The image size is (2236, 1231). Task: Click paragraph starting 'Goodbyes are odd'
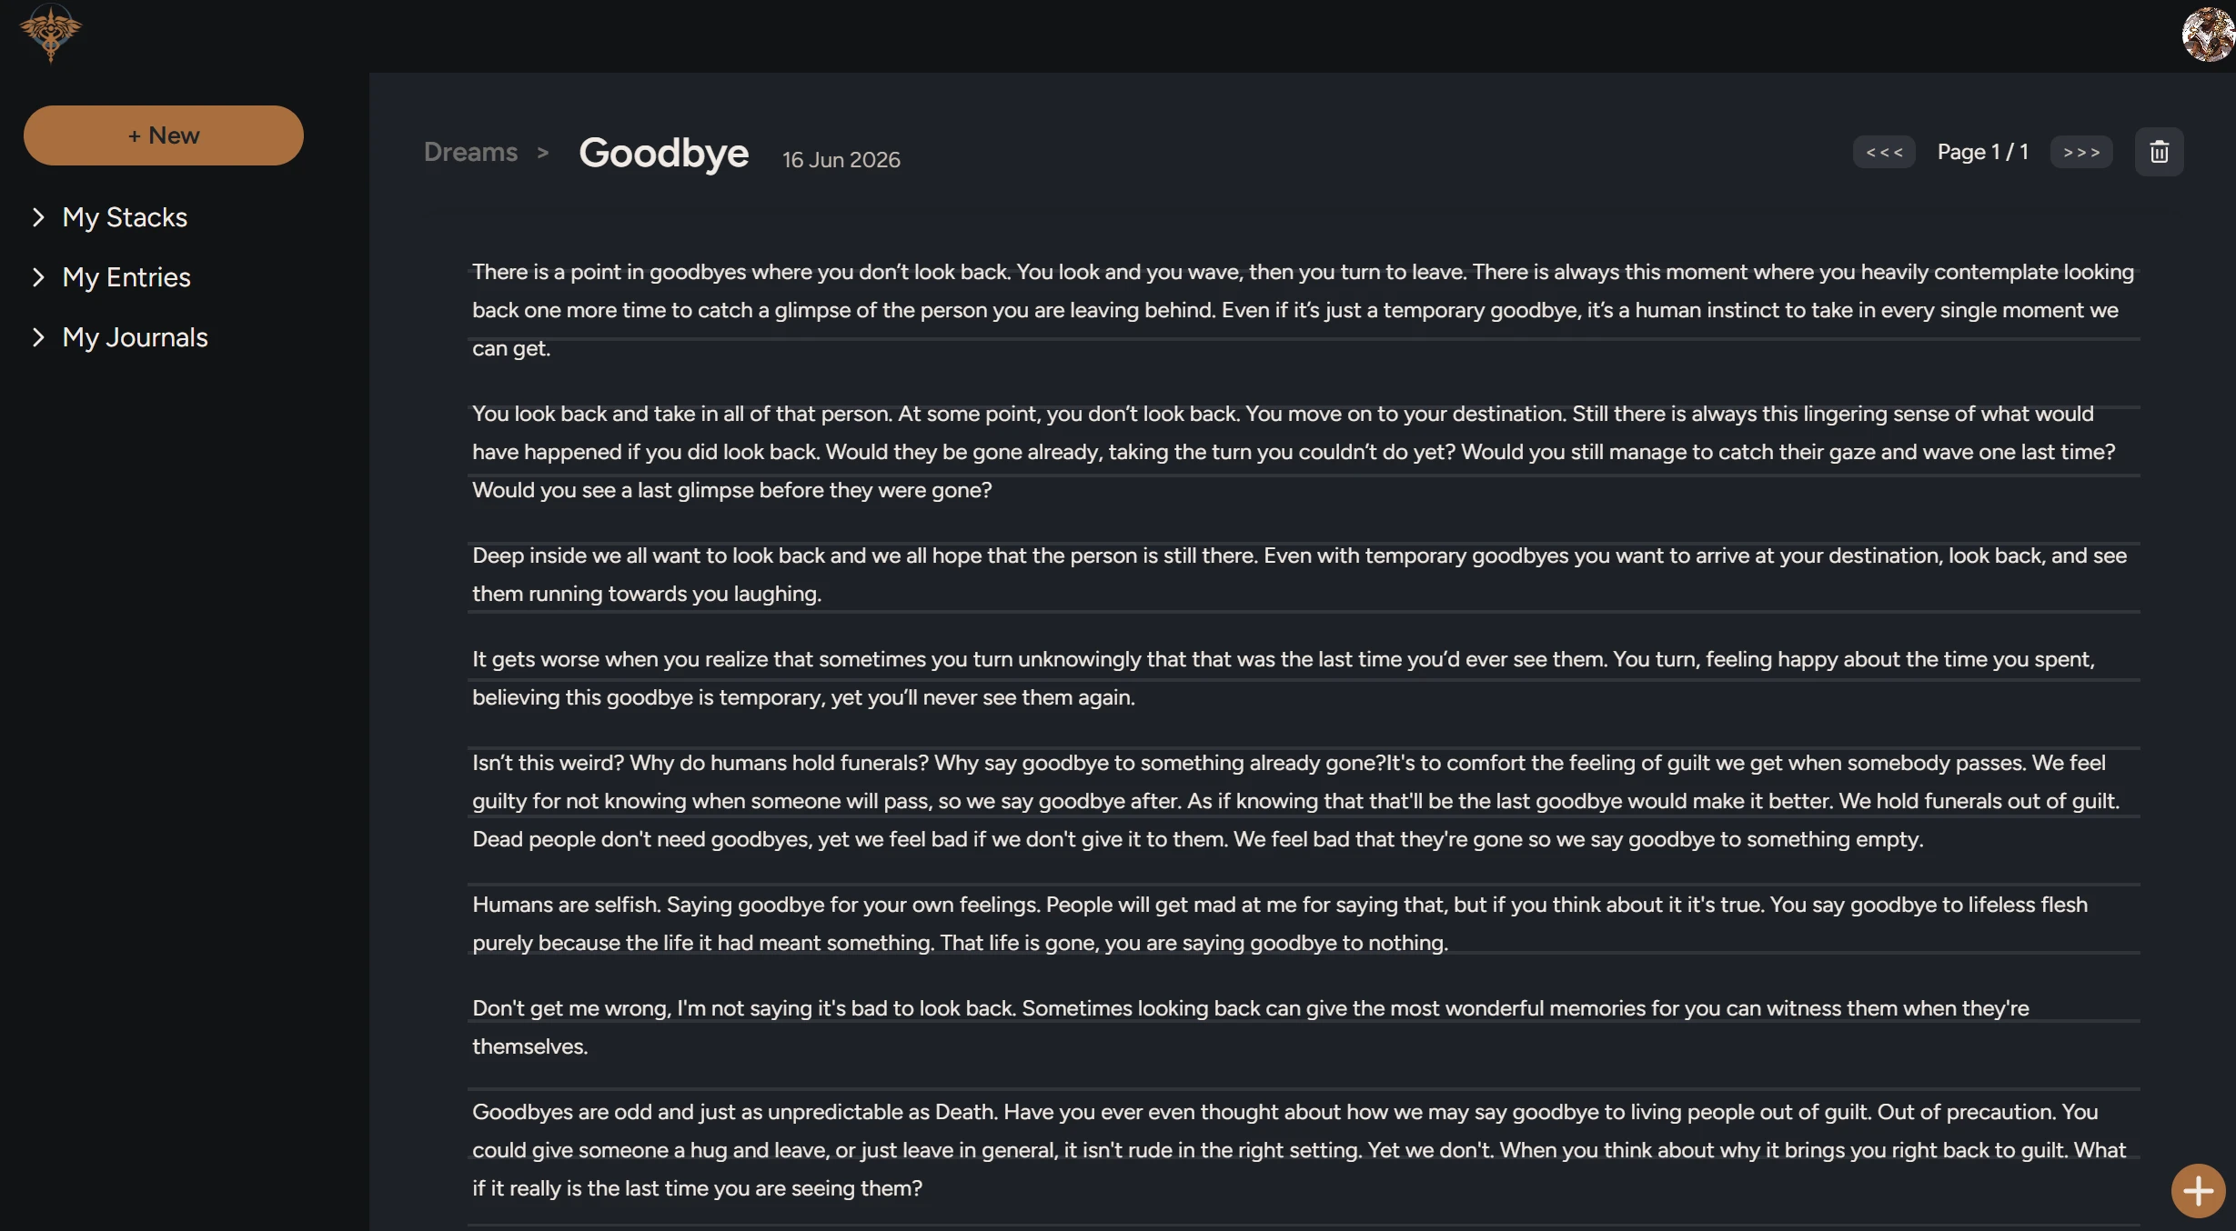(x=1304, y=1150)
